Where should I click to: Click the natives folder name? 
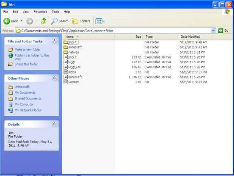pyautogui.click(x=74, y=52)
